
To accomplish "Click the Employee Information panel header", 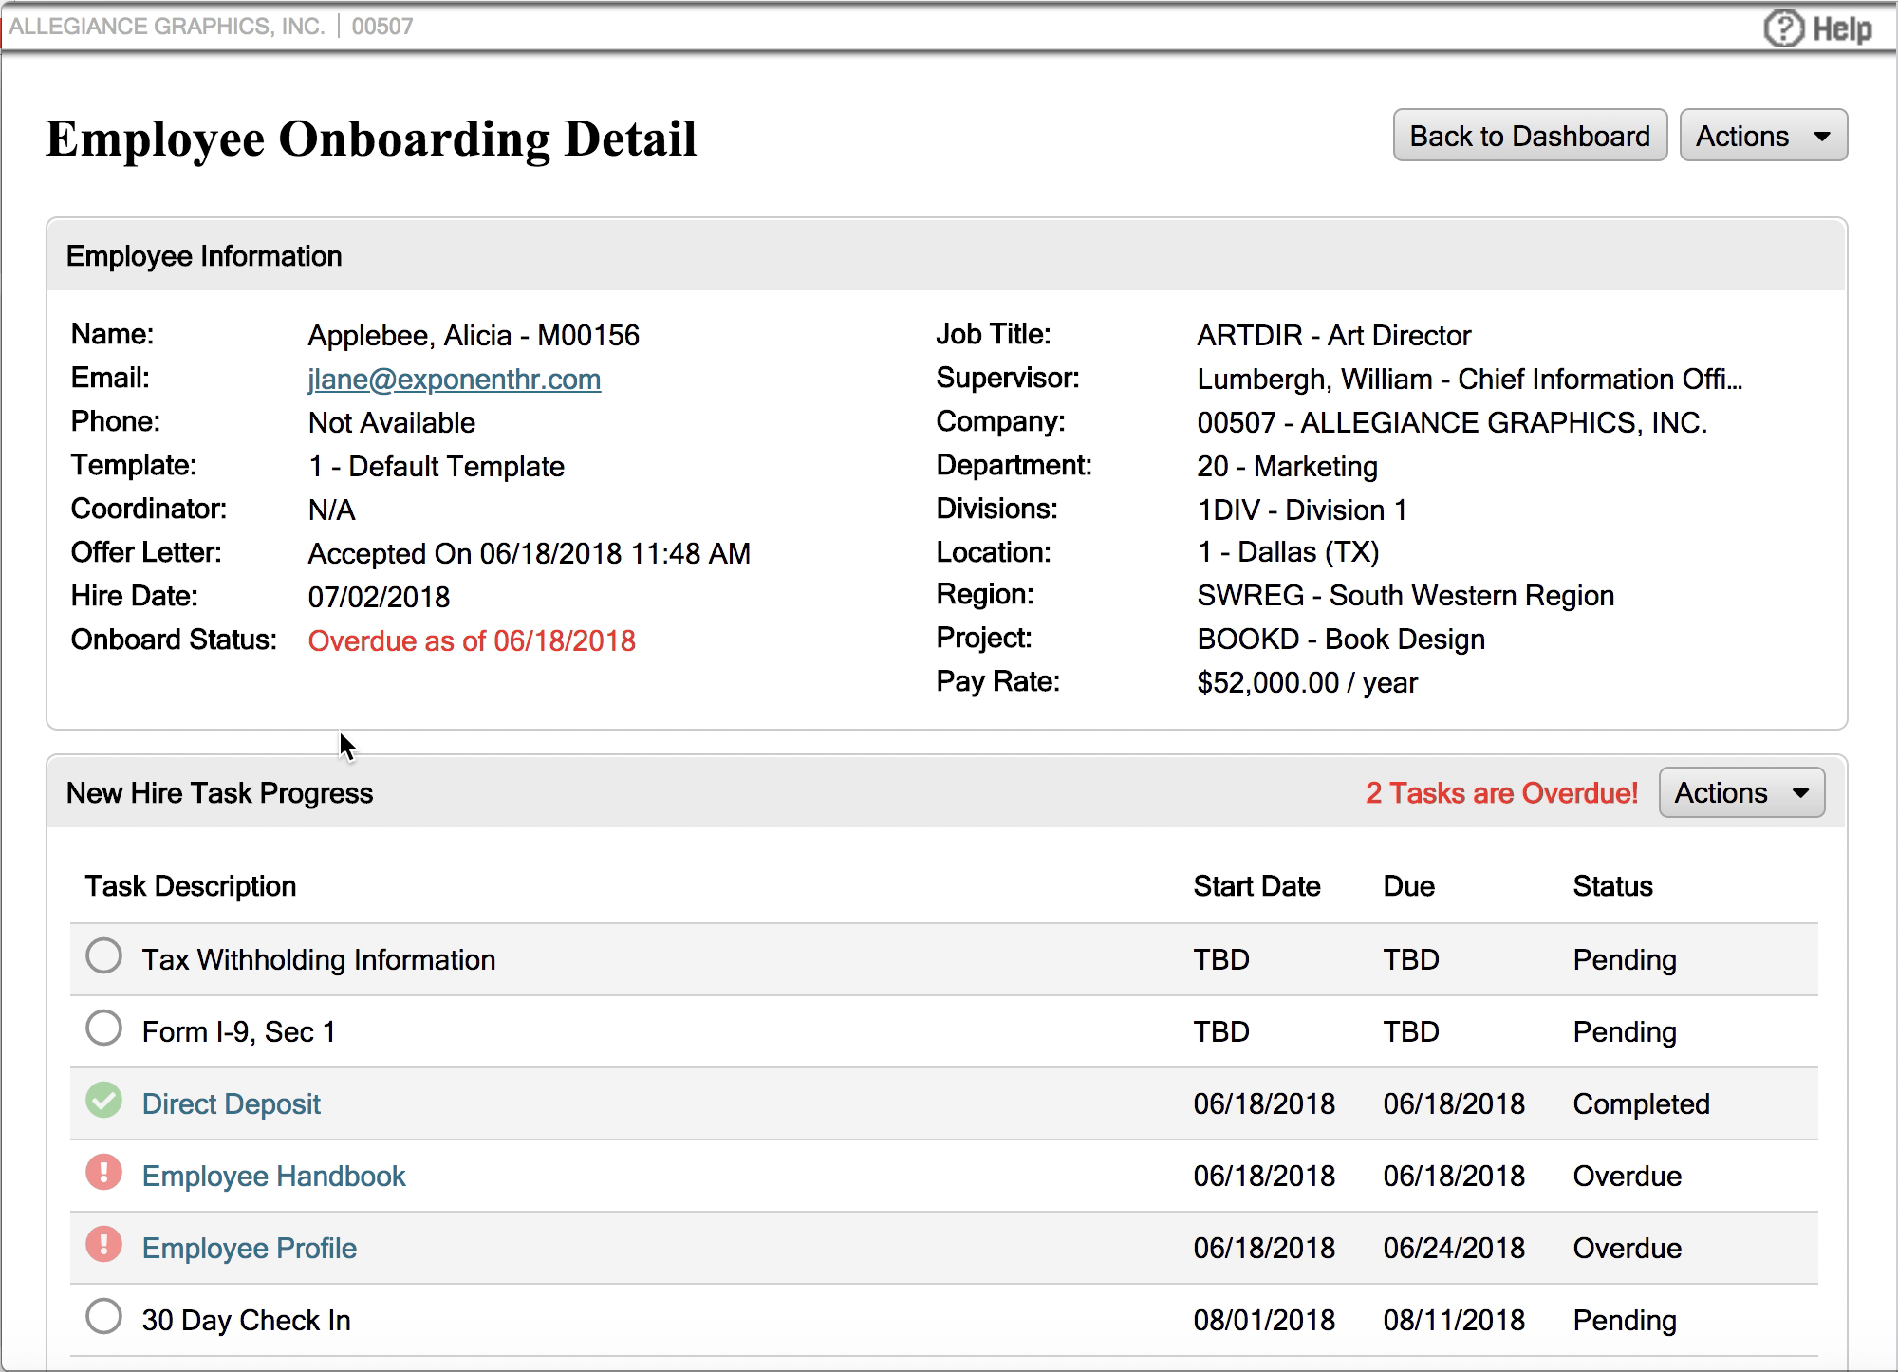I will coord(204,256).
